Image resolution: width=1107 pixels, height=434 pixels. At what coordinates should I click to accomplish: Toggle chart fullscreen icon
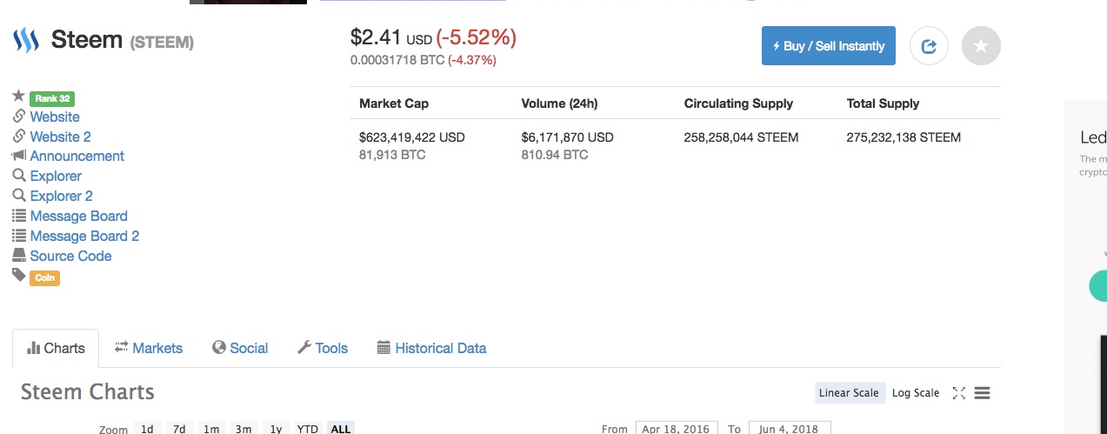[x=958, y=393]
